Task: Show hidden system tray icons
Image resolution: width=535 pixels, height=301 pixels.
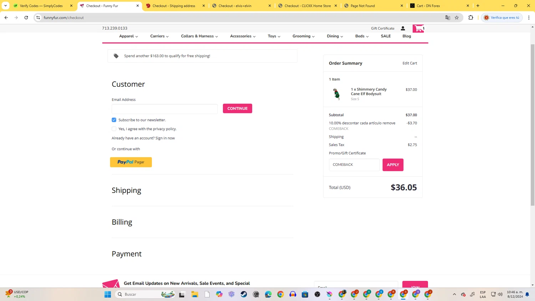Action: [x=454, y=294]
